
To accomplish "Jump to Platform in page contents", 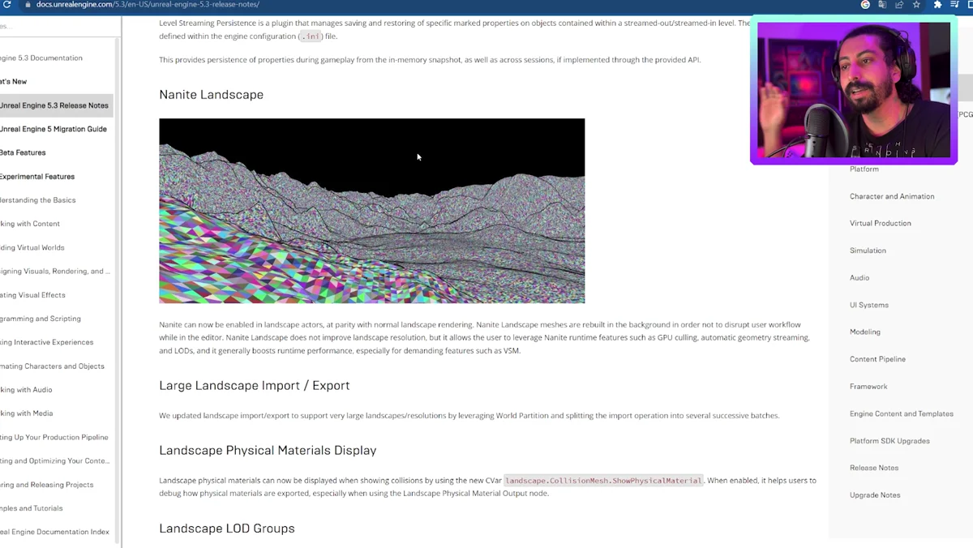I will 864,169.
